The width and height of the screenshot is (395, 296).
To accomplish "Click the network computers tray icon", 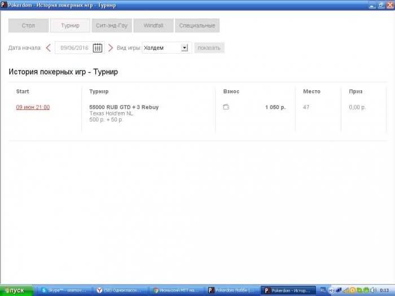I will (339, 290).
